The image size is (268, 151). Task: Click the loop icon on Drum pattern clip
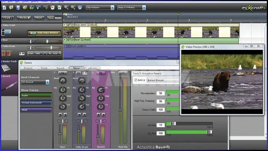(x=68, y=46)
